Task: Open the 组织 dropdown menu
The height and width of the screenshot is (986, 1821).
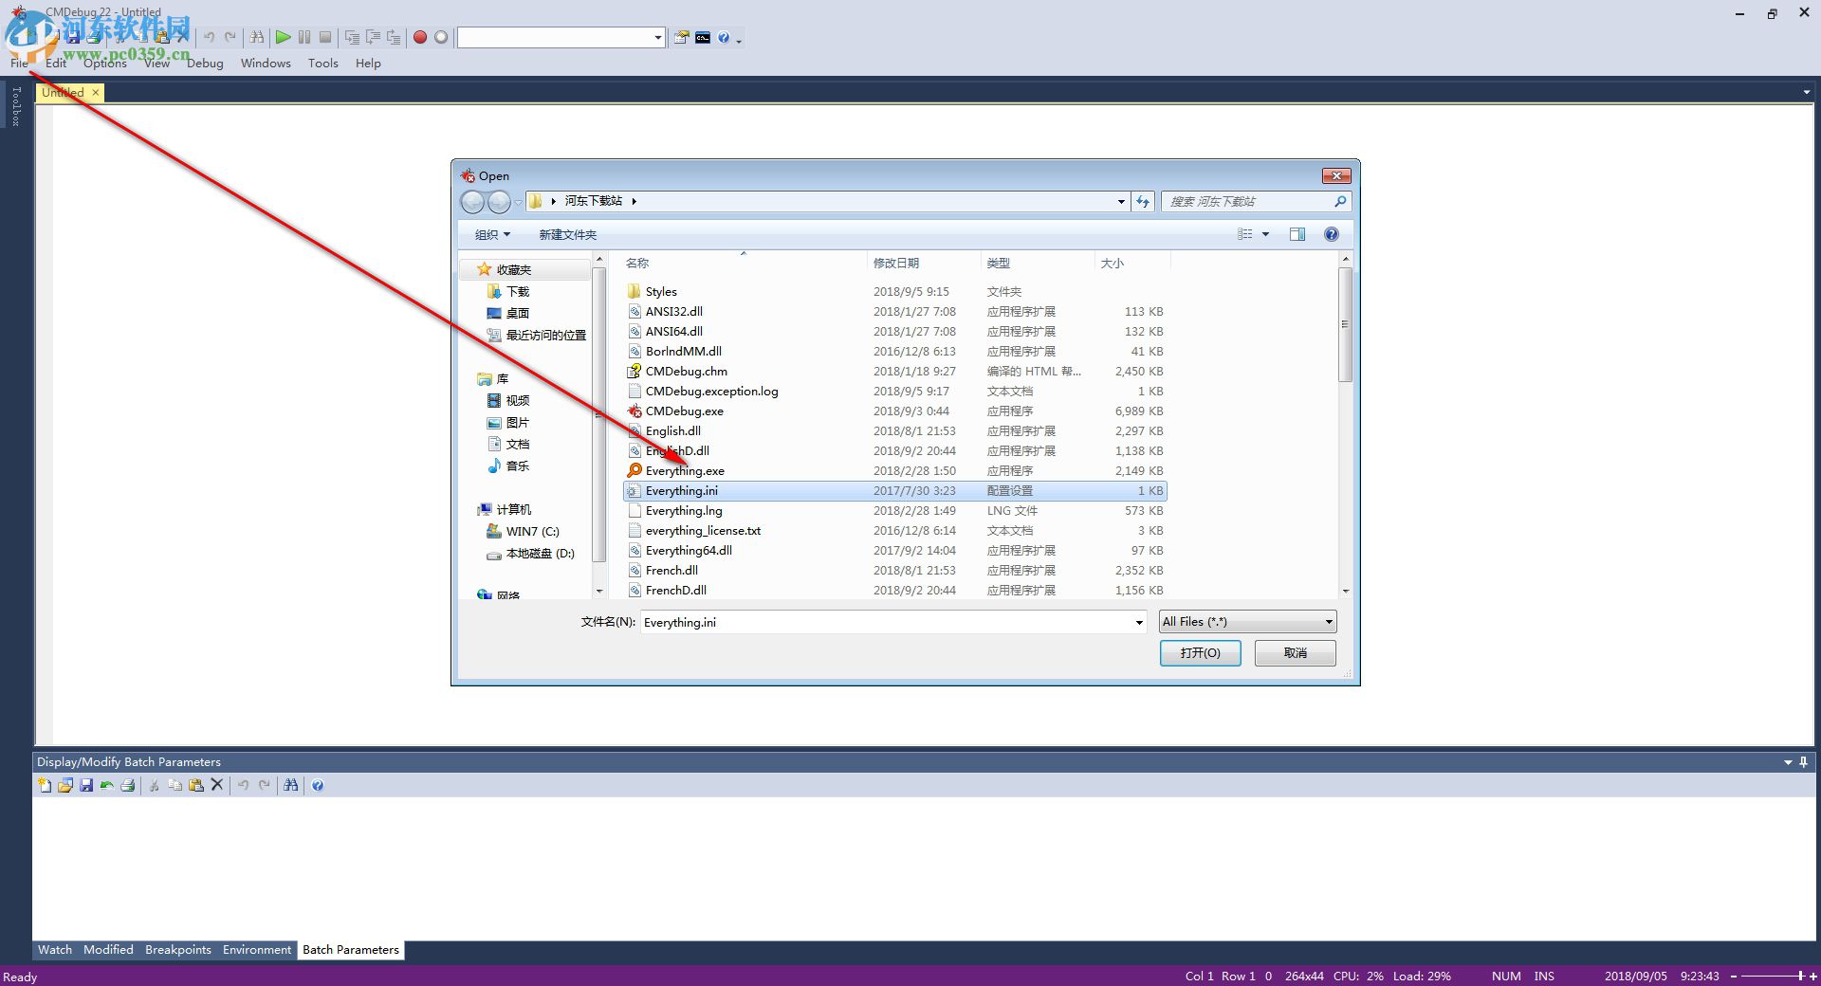Action: tap(491, 234)
